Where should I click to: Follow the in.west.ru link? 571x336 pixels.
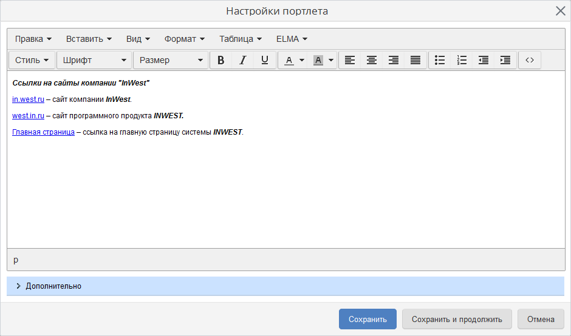[28, 99]
